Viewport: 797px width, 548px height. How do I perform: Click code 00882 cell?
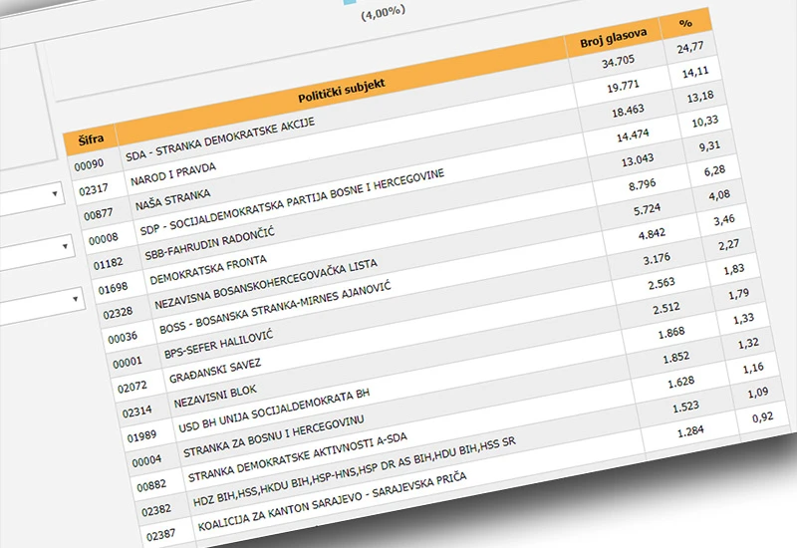[151, 485]
